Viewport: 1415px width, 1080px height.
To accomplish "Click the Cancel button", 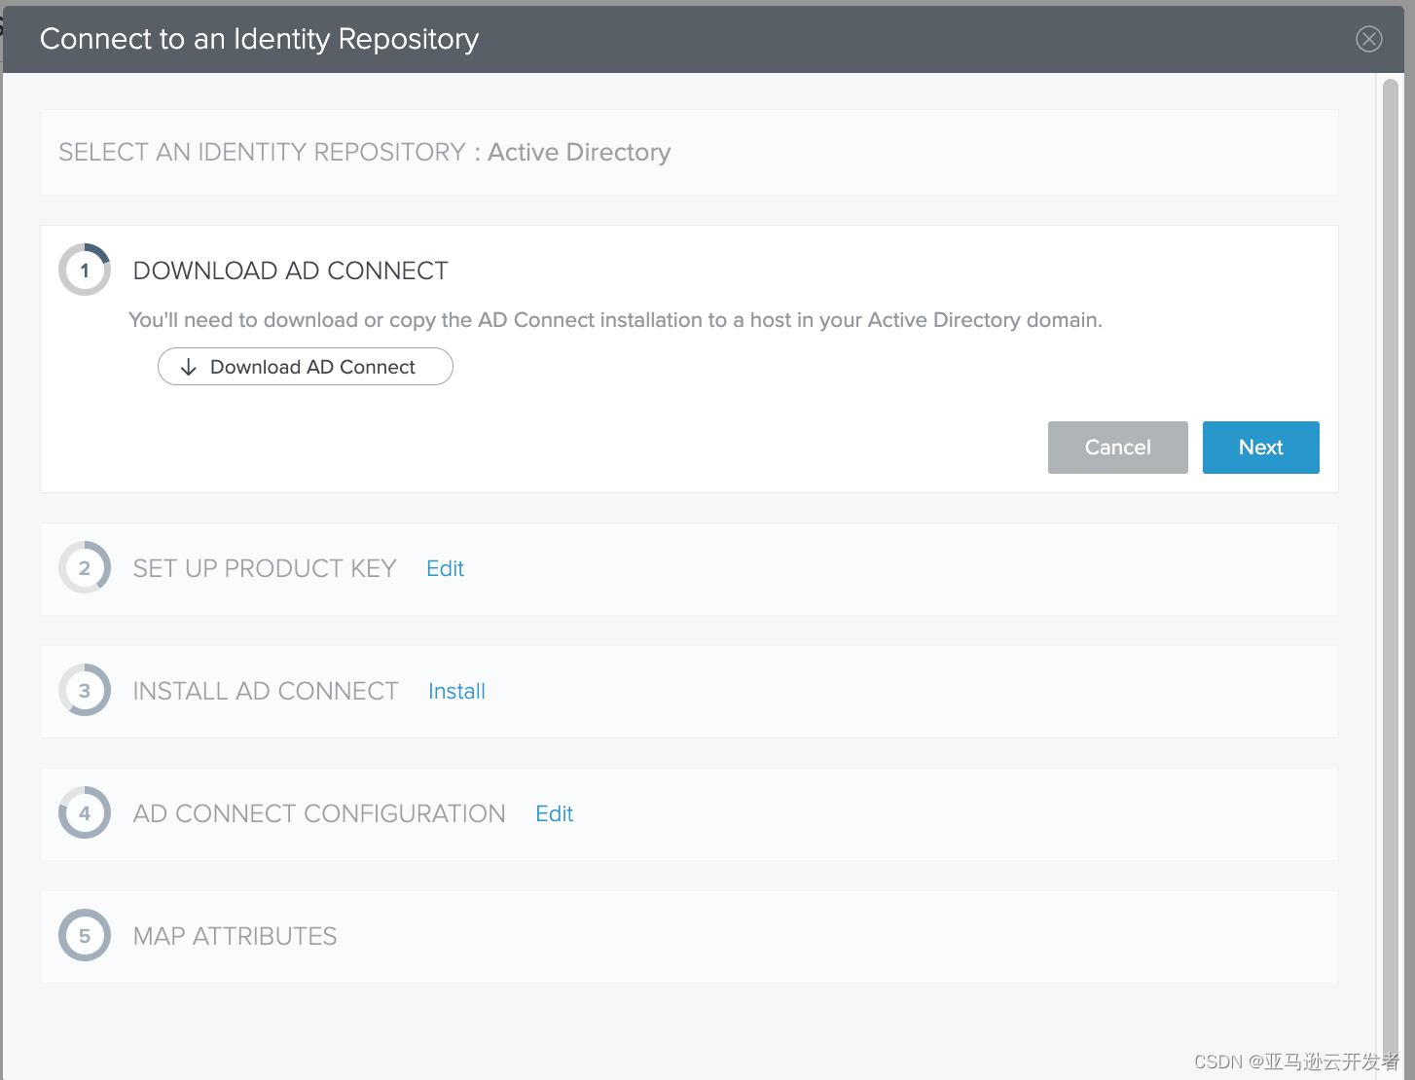I will coord(1117,448).
